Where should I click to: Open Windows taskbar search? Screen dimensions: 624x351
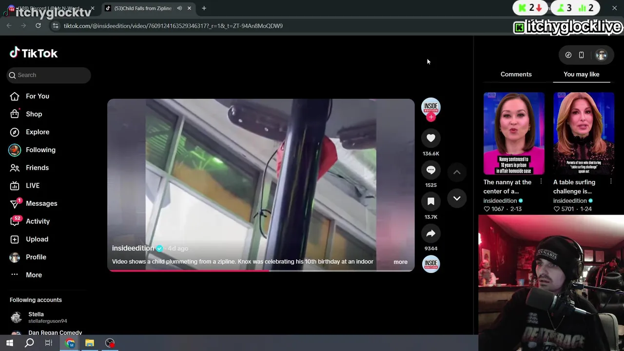click(29, 343)
